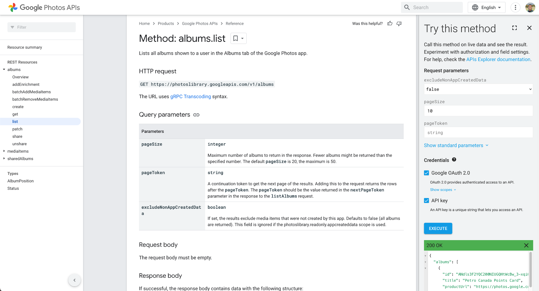Image resolution: width=539 pixels, height=291 pixels.
Task: Click the thumbs up helpful icon
Action: pos(390,24)
